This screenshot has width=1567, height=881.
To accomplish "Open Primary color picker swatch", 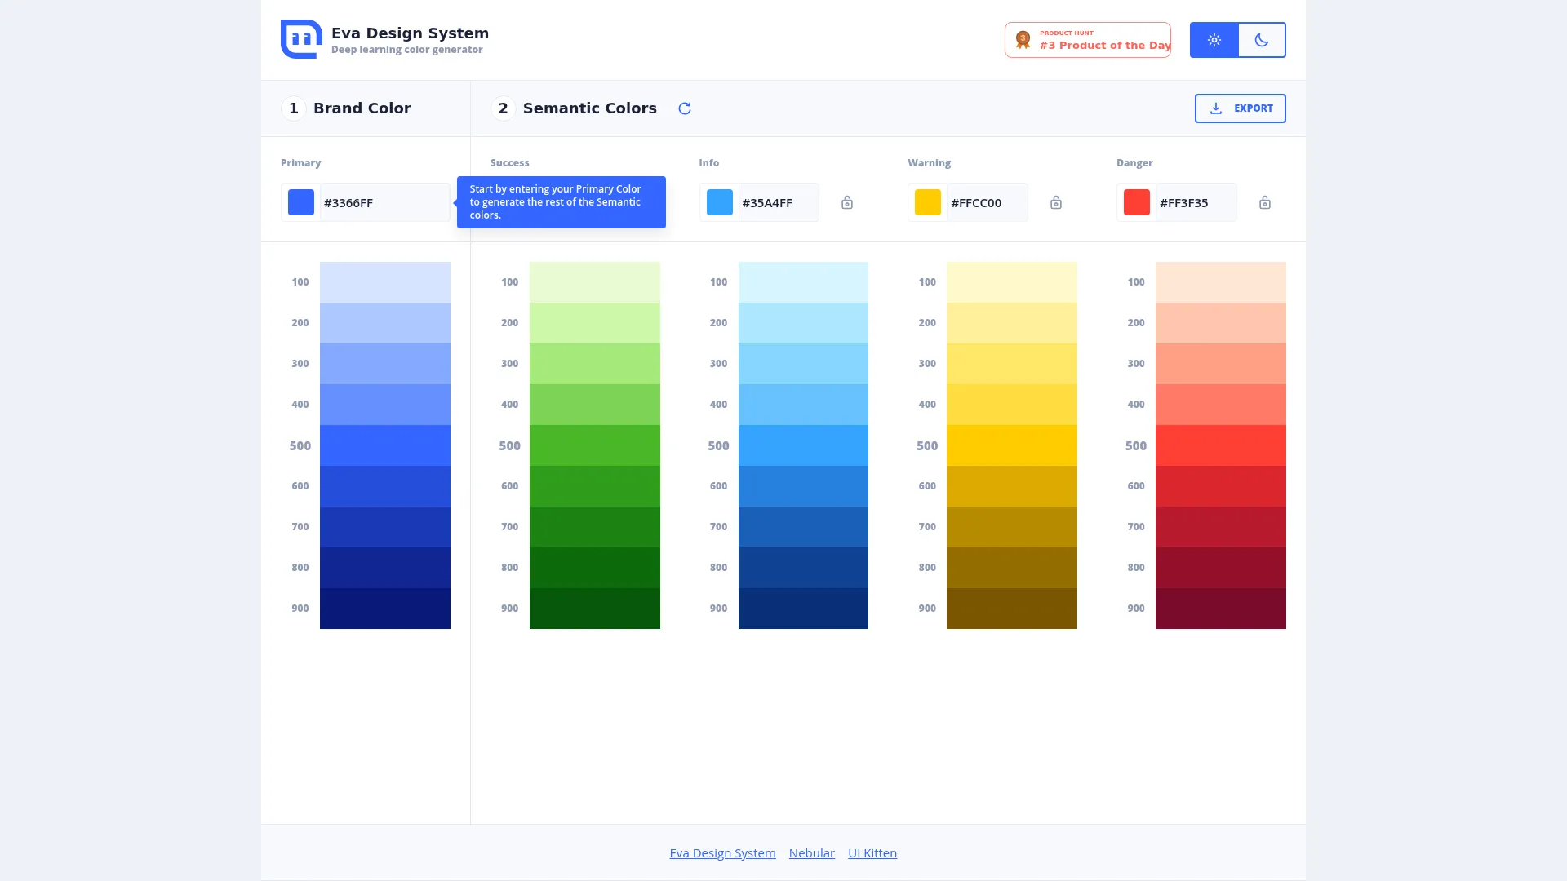I will click(301, 202).
